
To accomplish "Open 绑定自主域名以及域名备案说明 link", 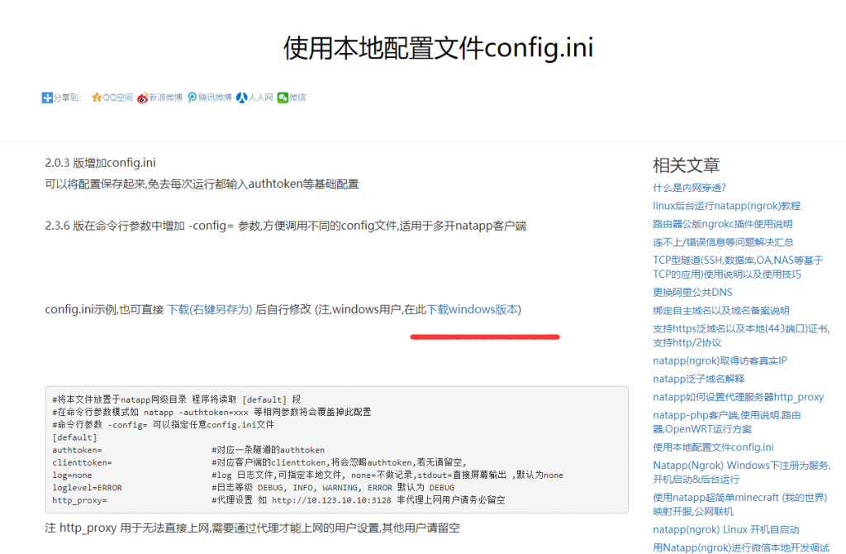I will [720, 310].
